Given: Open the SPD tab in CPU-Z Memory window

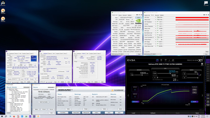Looking at the screenshot, I should pos(87,53).
